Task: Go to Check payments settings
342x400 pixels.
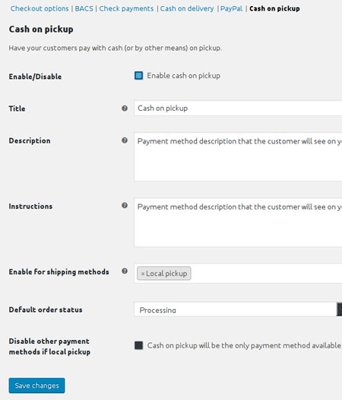Action: point(126,8)
